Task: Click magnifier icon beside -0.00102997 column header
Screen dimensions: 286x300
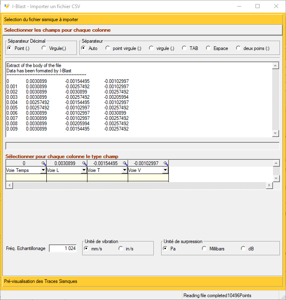Action: pos(166,163)
